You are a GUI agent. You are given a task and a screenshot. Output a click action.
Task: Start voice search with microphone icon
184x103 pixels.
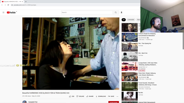121,13
